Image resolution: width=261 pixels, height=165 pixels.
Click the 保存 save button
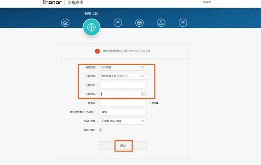pos(123,146)
